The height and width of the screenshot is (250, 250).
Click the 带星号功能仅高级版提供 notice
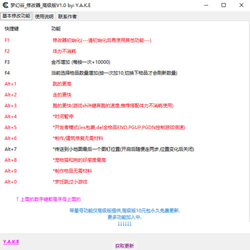[x=125, y=210]
